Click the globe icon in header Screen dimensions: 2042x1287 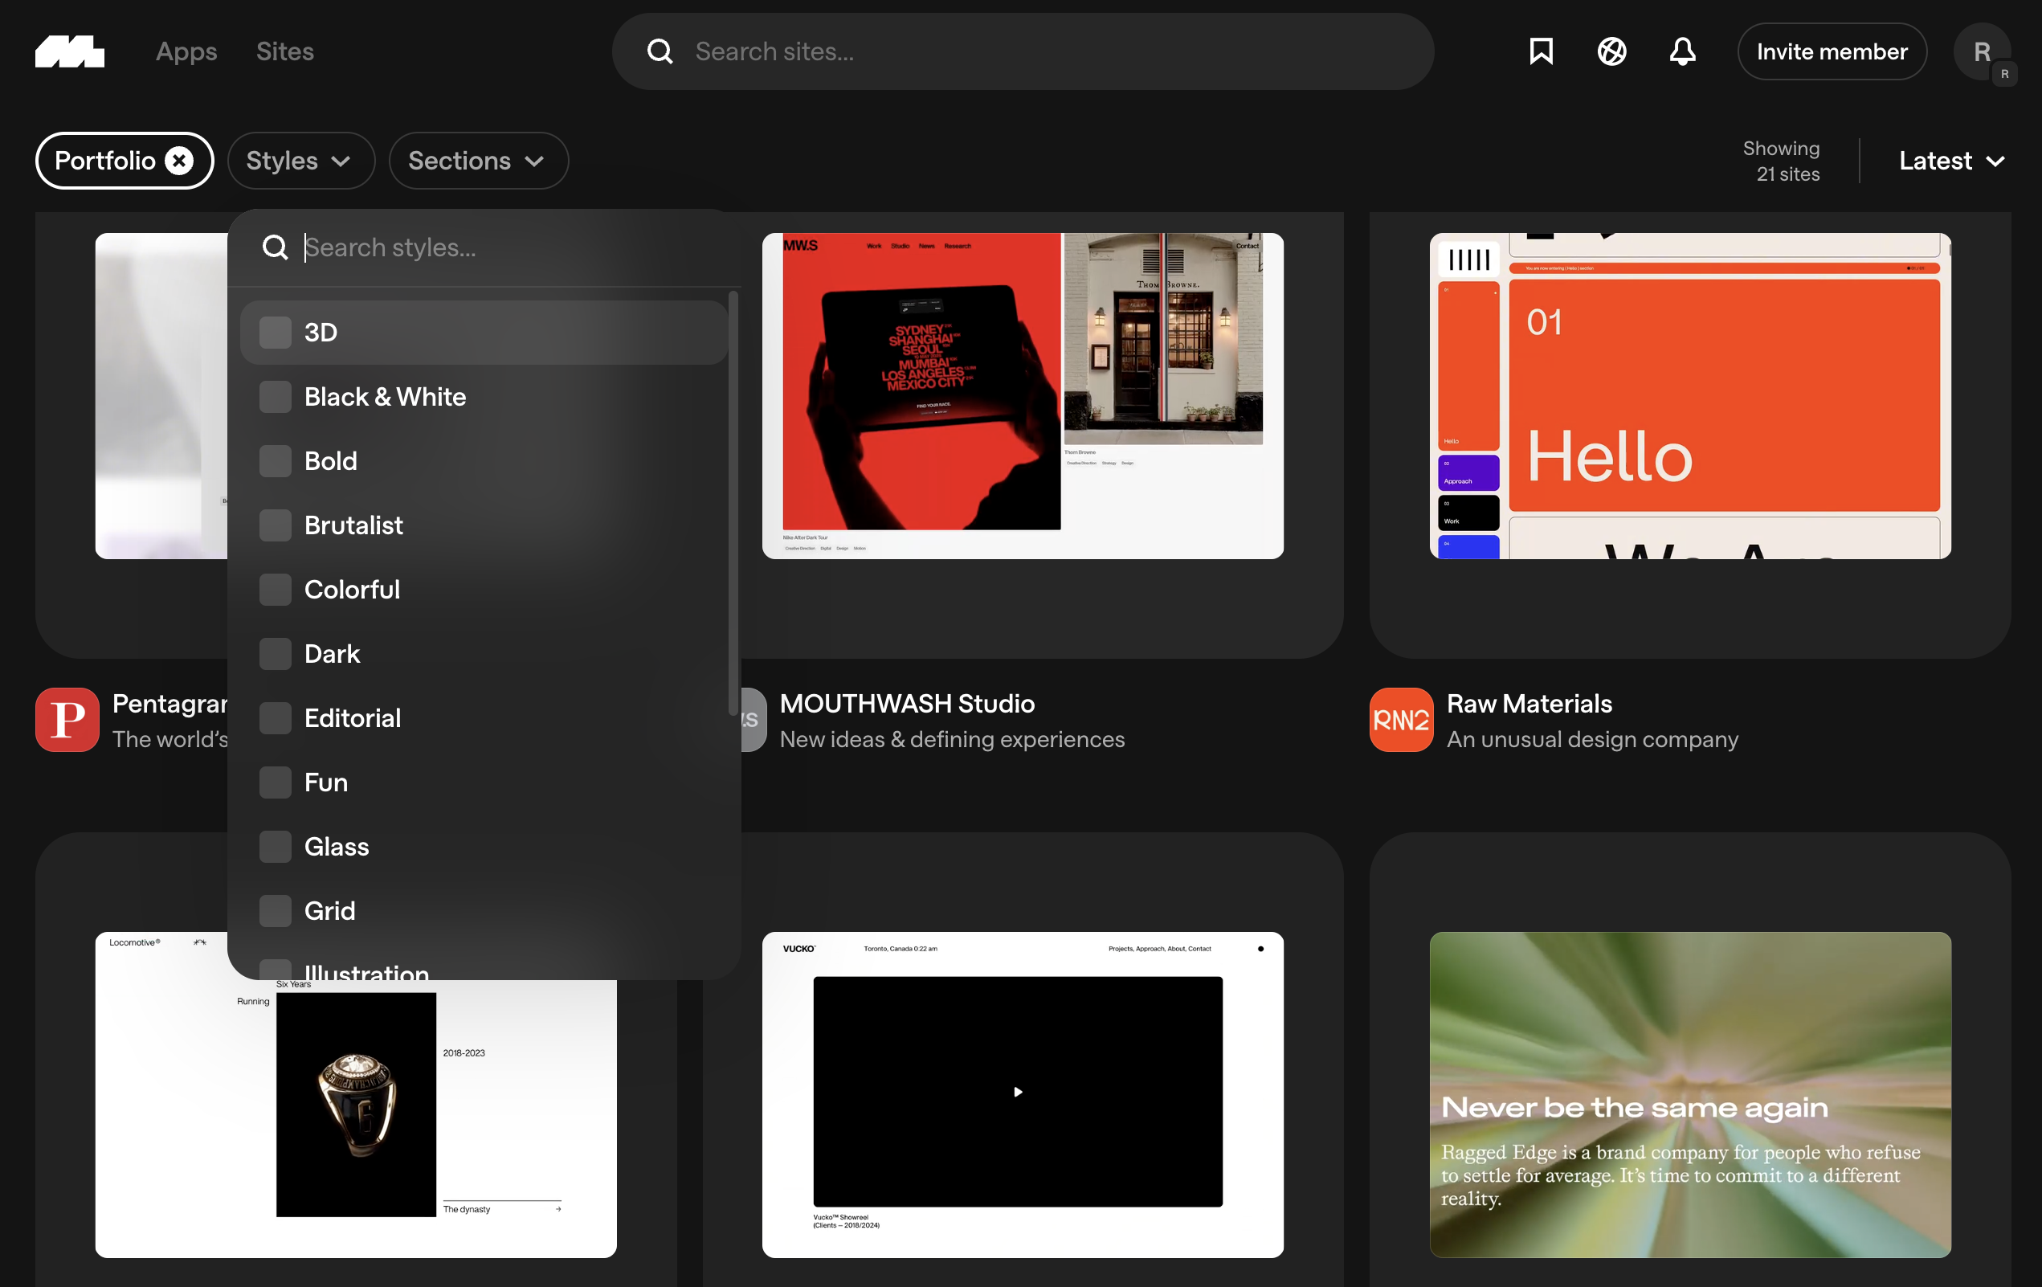[1611, 51]
